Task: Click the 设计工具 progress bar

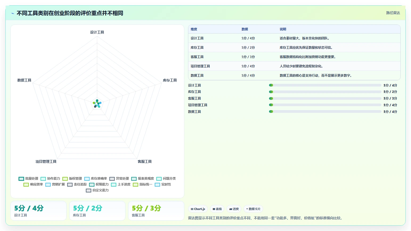Action: point(325,85)
